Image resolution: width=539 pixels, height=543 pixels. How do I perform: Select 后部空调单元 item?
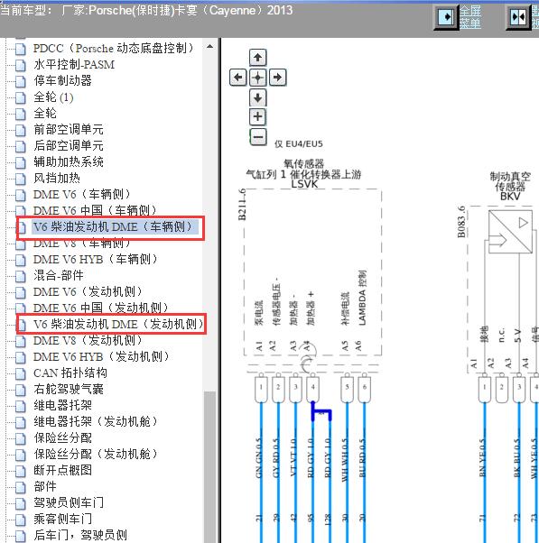point(69,145)
